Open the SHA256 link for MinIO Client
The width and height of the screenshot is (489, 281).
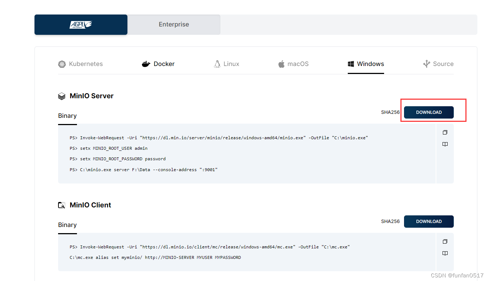[x=390, y=222]
